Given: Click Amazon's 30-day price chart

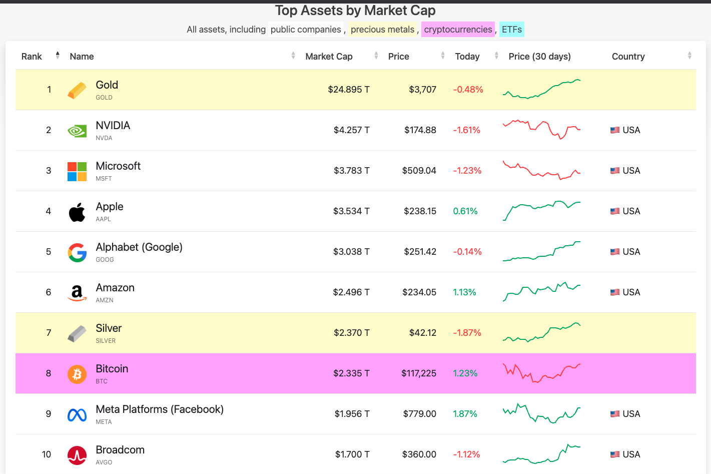Looking at the screenshot, I should pyautogui.click(x=541, y=292).
